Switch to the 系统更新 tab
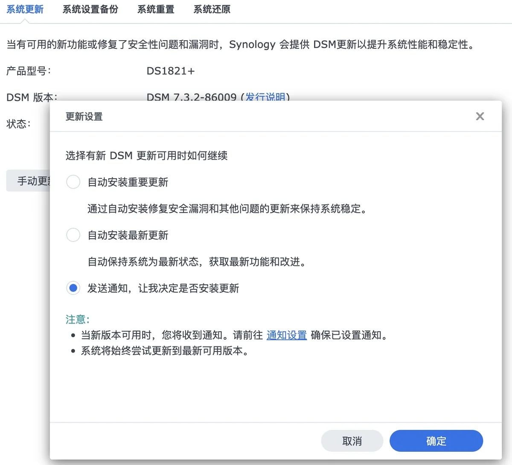512x465 pixels. 25,9
